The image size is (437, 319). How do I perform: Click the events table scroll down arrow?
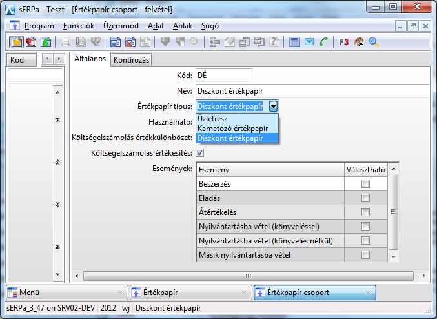[394, 256]
